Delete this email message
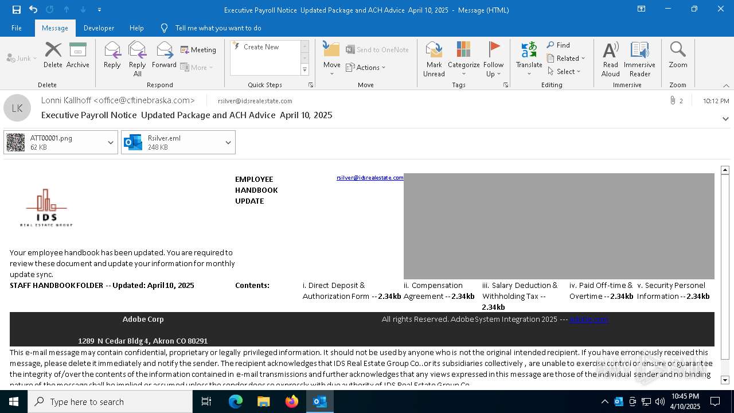734x413 pixels. click(53, 55)
